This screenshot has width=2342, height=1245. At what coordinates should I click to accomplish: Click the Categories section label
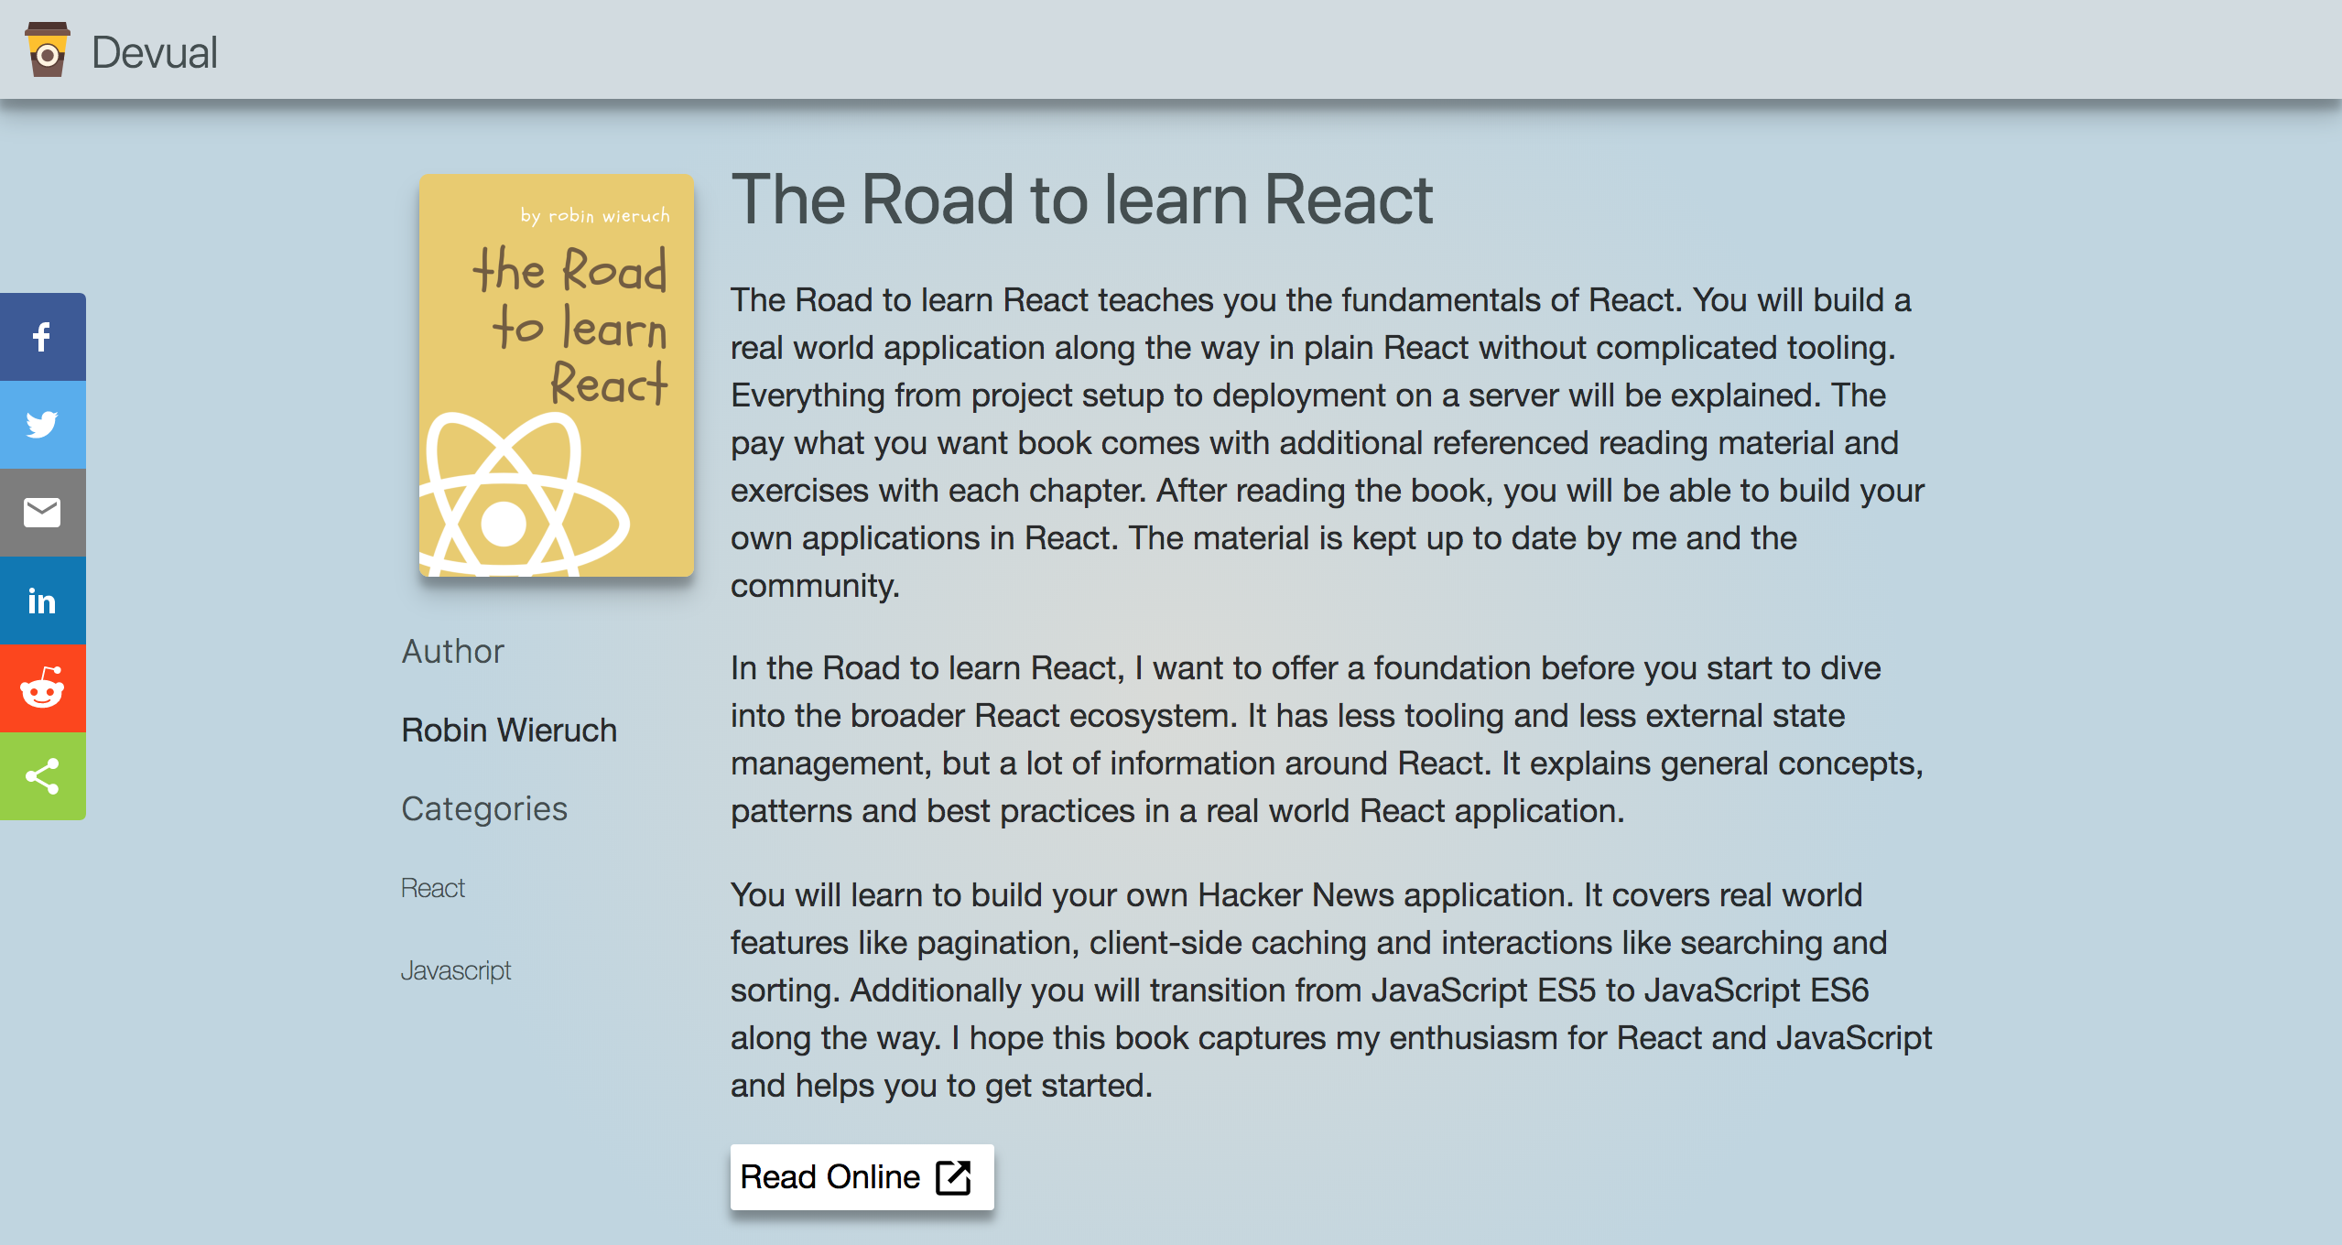pos(484,809)
